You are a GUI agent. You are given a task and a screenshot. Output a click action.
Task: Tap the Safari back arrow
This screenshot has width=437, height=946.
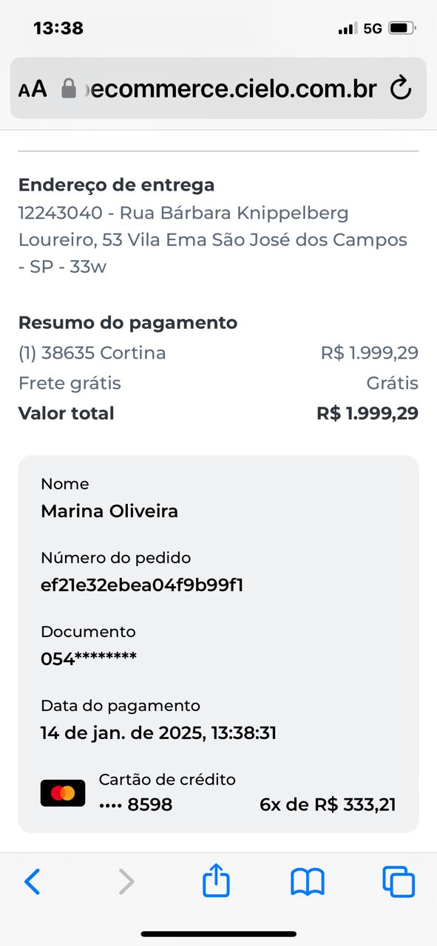33,882
